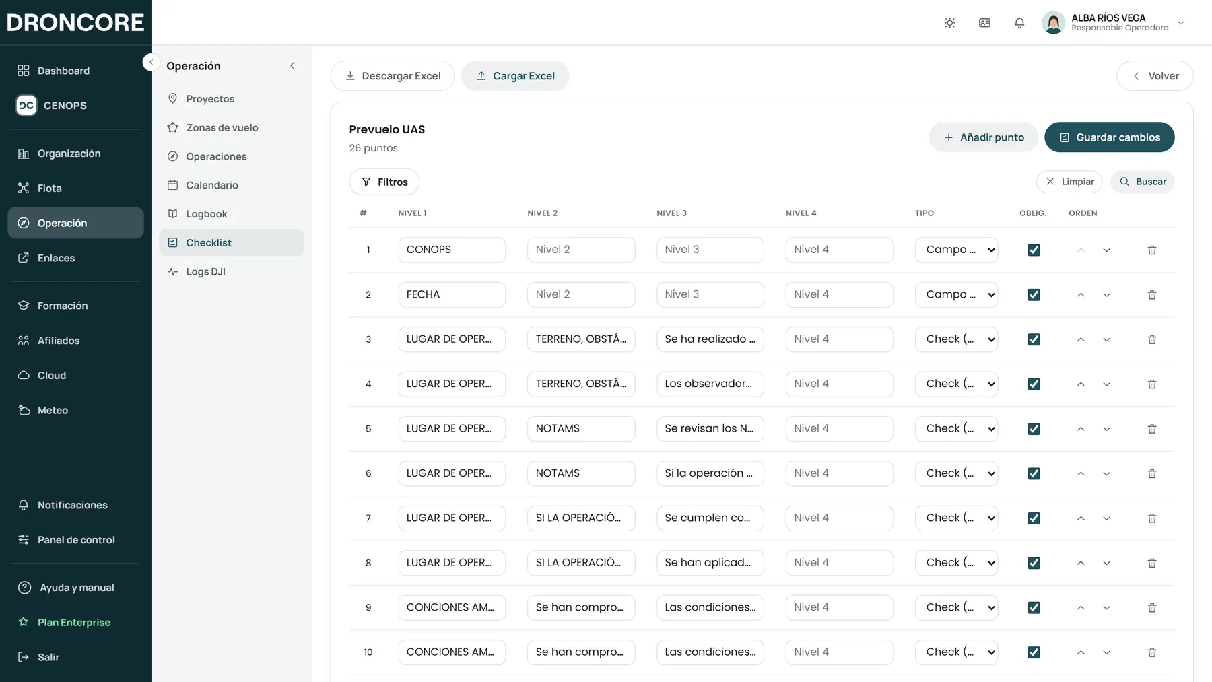The image size is (1212, 682).
Task: Open the ID card icon in header
Action: coord(984,23)
